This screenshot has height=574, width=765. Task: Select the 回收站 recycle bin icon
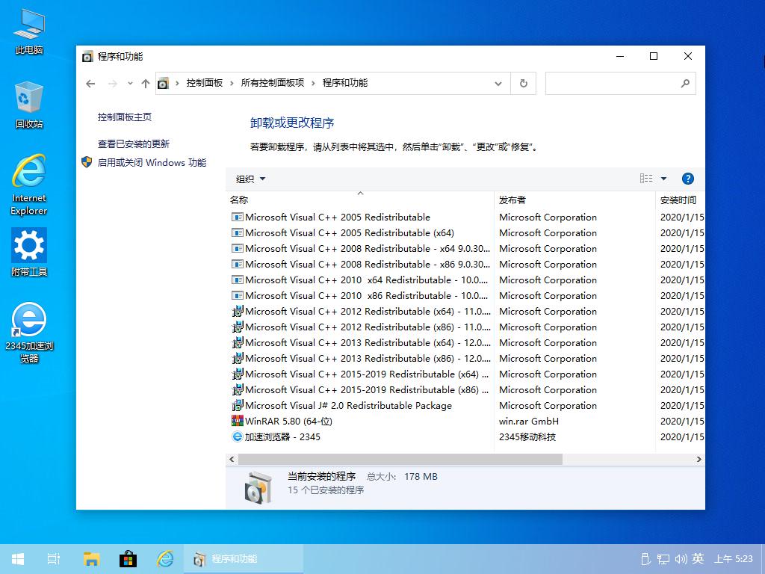pyautogui.click(x=29, y=105)
